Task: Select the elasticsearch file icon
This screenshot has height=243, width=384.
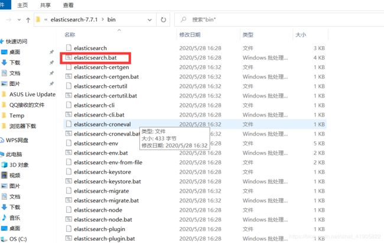Action: click(69, 48)
